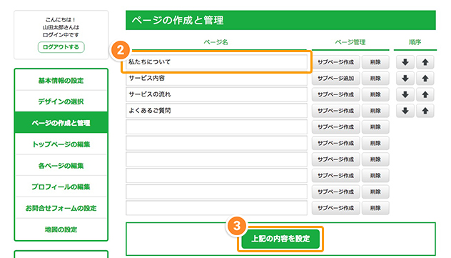This screenshot has height=258, width=451.
Task: Focus the last empty page name field
Action: point(216,208)
